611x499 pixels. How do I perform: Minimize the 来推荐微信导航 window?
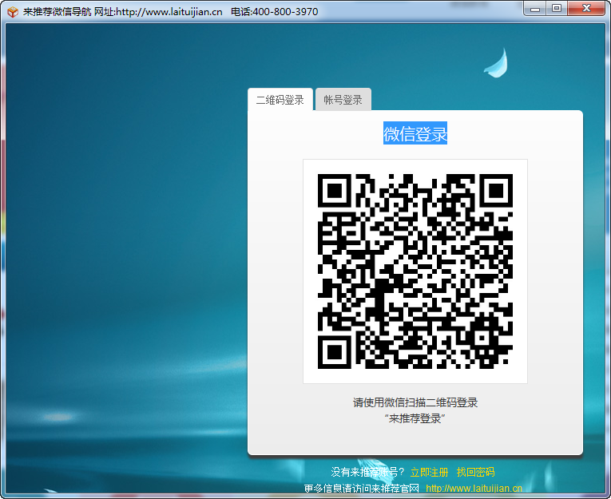coord(534,9)
